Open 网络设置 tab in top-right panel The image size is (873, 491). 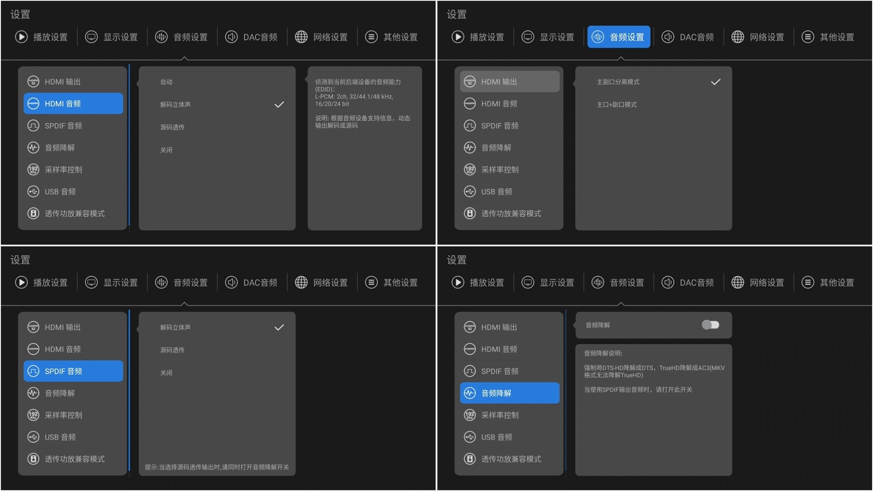pyautogui.click(x=758, y=37)
